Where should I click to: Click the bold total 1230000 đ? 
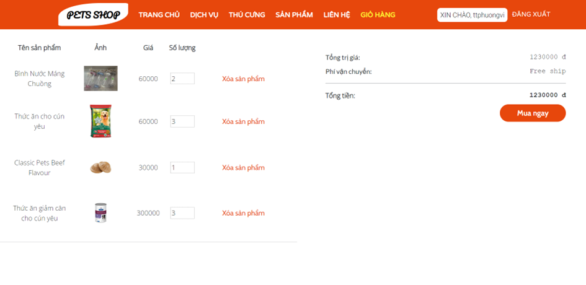point(548,95)
